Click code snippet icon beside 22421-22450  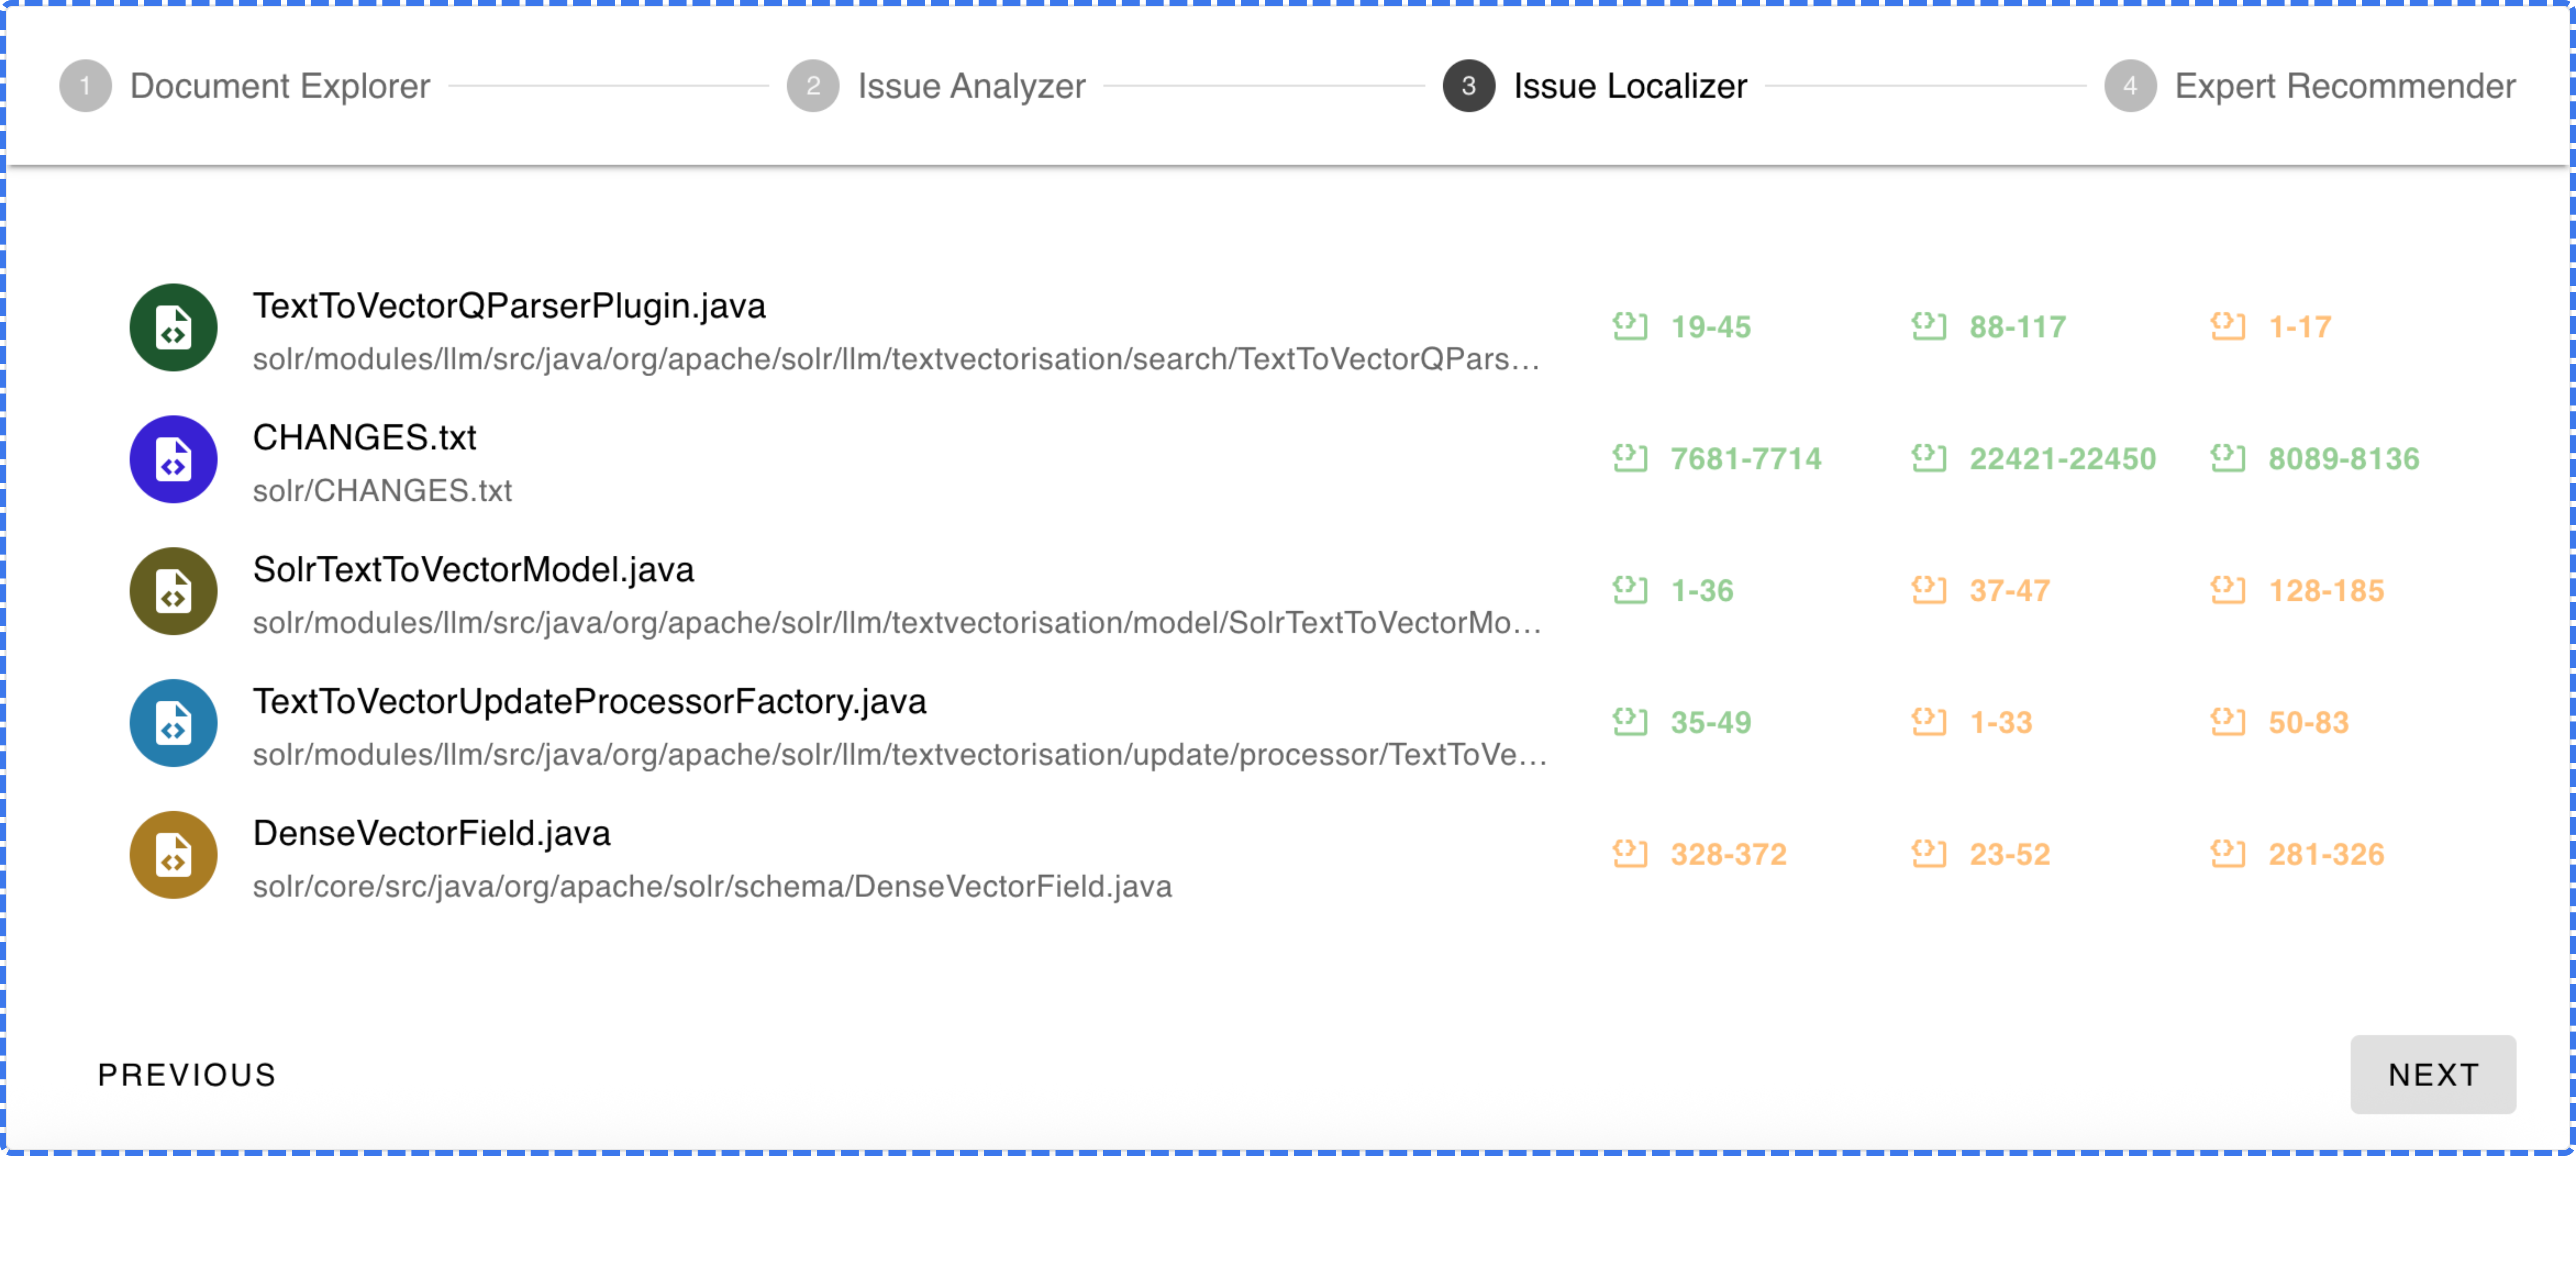point(1929,458)
